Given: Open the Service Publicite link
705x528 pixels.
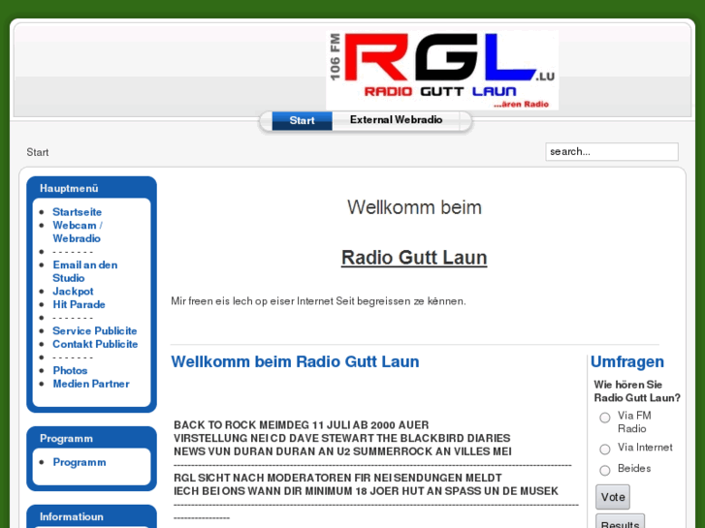Looking at the screenshot, I should (x=95, y=330).
